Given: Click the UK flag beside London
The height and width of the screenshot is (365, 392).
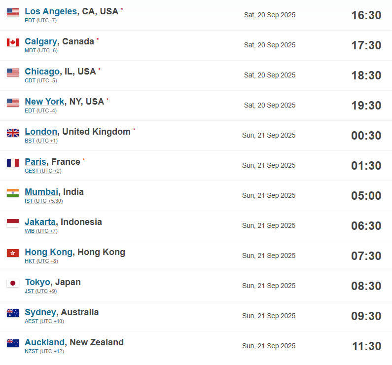Looking at the screenshot, I should pyautogui.click(x=13, y=133).
